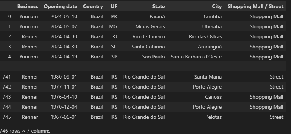Click the Santa Maria city cell
The image size is (291, 134).
click(x=208, y=77)
